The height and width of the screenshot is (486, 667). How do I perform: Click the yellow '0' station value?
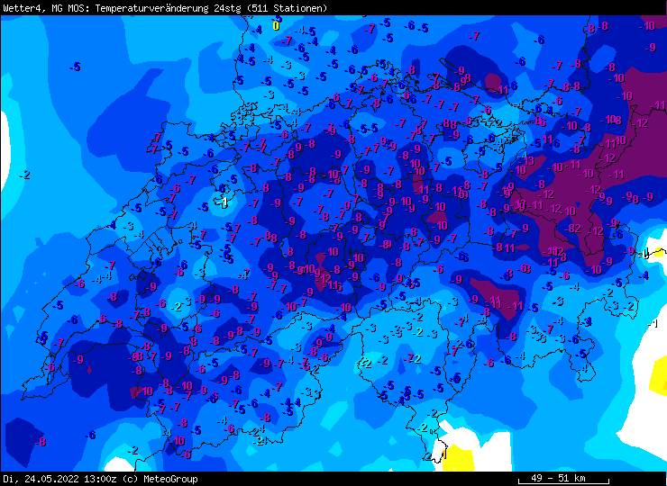pos(276,26)
